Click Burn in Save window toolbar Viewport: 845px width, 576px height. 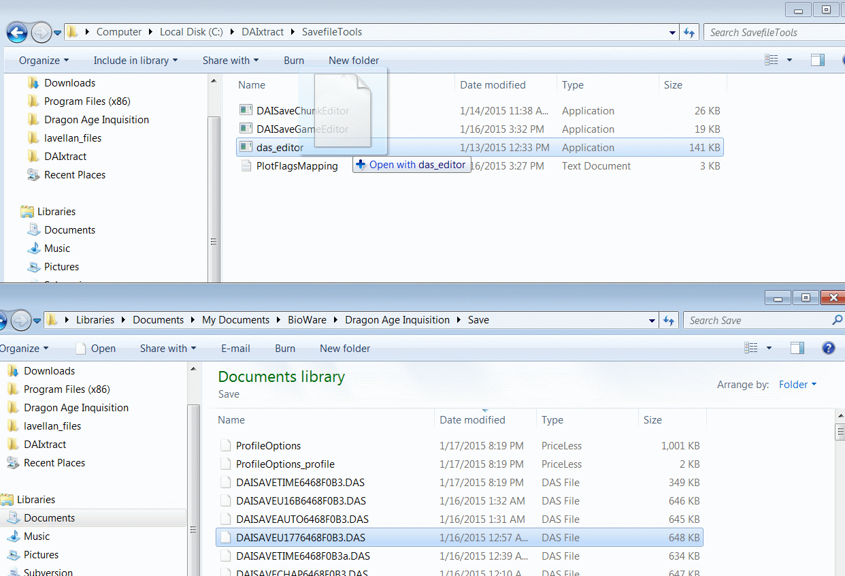click(285, 348)
